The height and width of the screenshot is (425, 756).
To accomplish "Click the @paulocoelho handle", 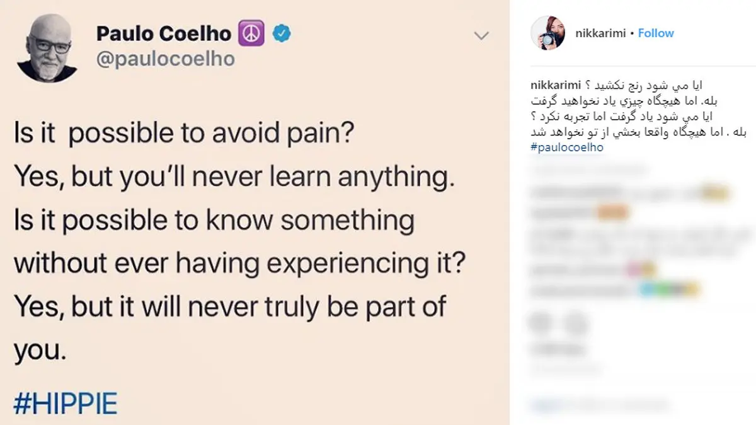I will pyautogui.click(x=165, y=59).
